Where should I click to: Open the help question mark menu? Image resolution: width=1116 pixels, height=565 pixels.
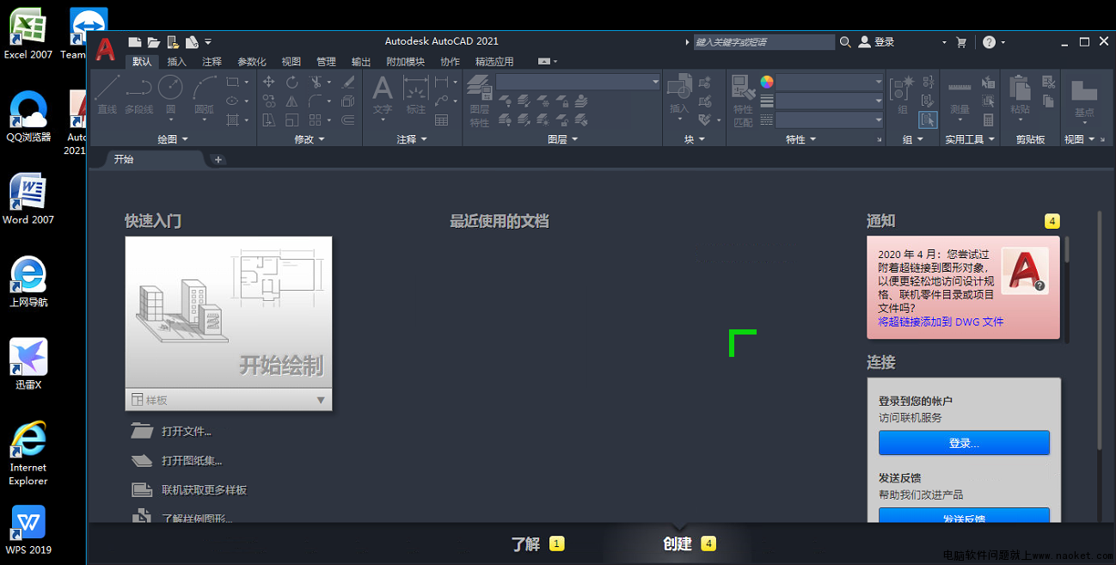coord(993,41)
